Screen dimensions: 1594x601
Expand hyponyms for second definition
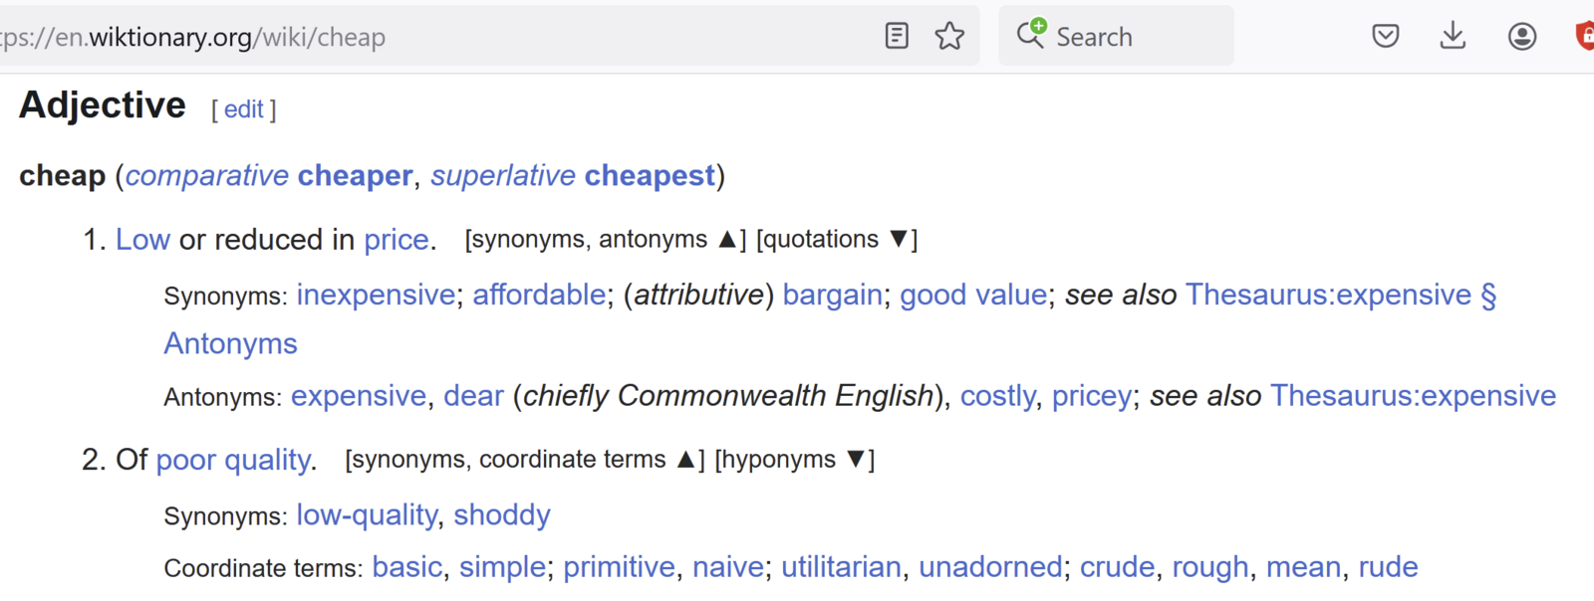(x=793, y=460)
